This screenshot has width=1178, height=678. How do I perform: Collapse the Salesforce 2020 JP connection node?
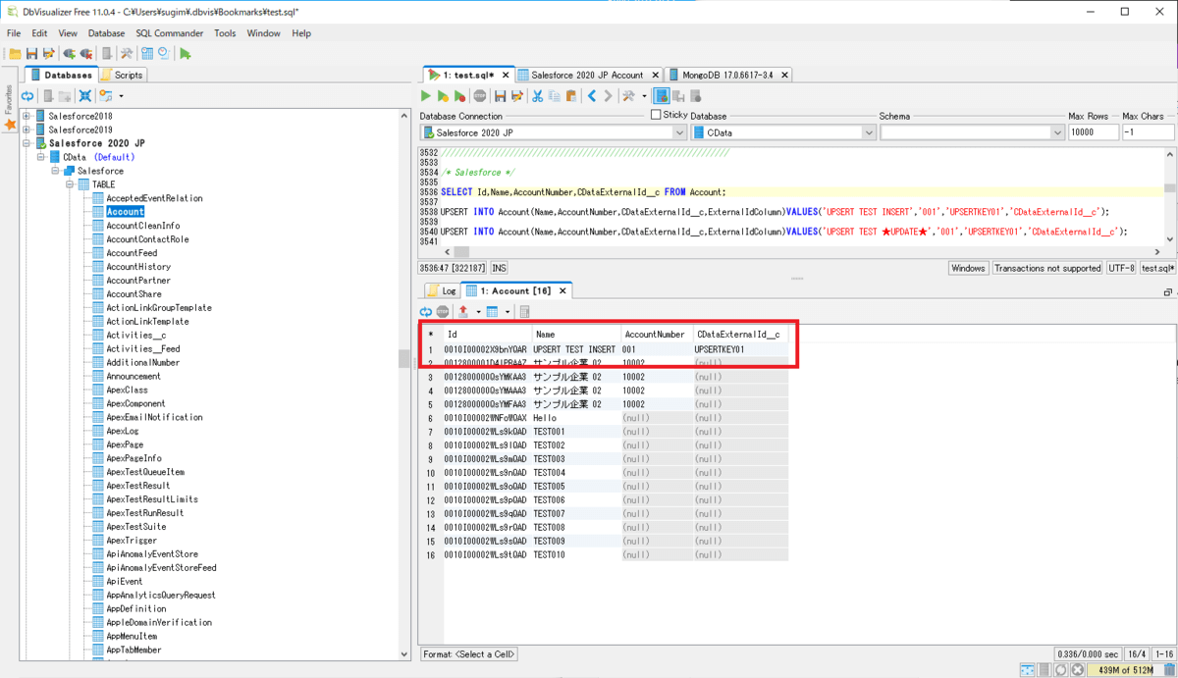(27, 143)
